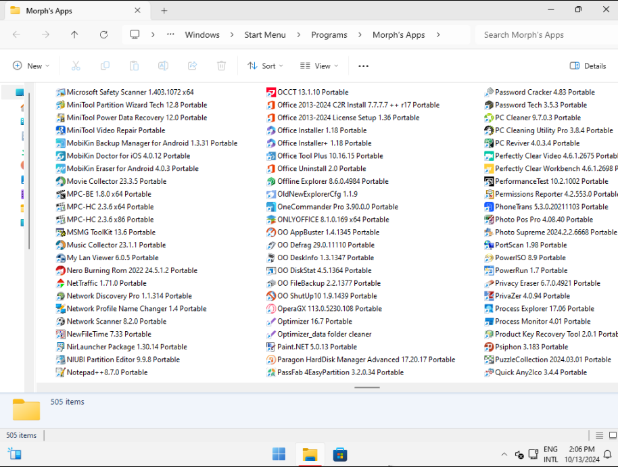Open the New dropdown menu
The height and width of the screenshot is (467, 618).
pyautogui.click(x=31, y=66)
